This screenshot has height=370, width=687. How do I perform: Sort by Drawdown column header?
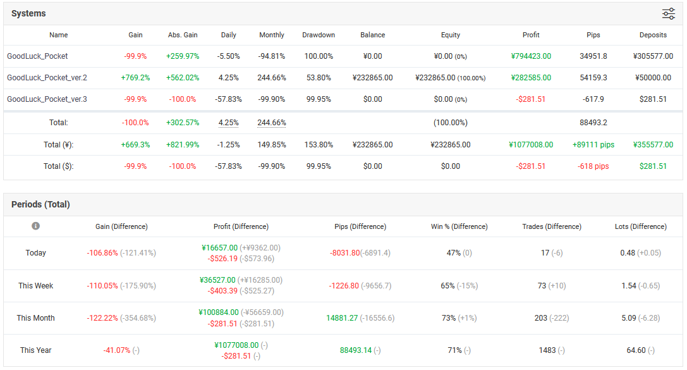[x=319, y=35]
